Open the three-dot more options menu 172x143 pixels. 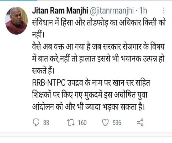point(164,11)
